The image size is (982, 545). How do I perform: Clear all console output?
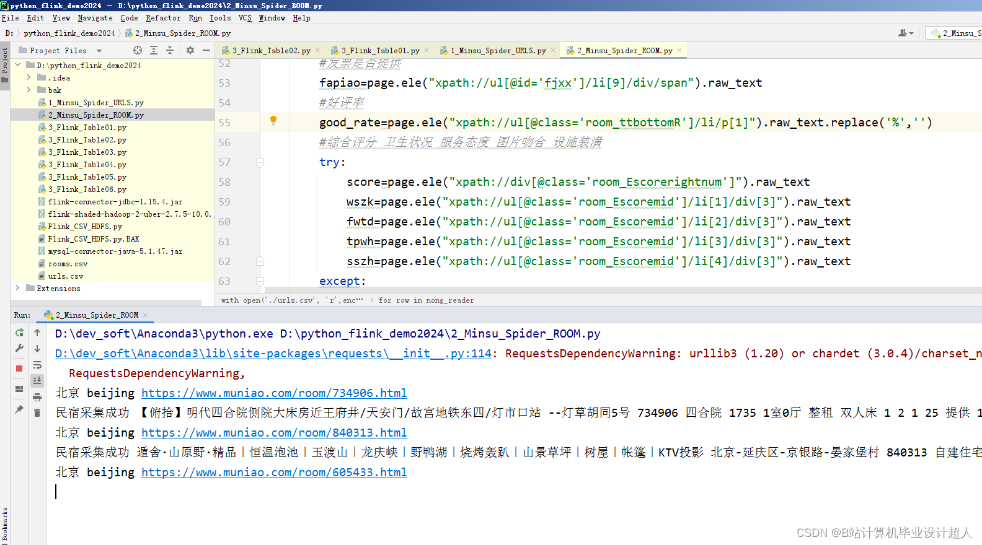37,412
